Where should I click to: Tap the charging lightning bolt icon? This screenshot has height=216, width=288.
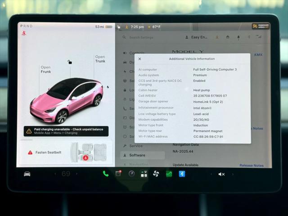108,87
